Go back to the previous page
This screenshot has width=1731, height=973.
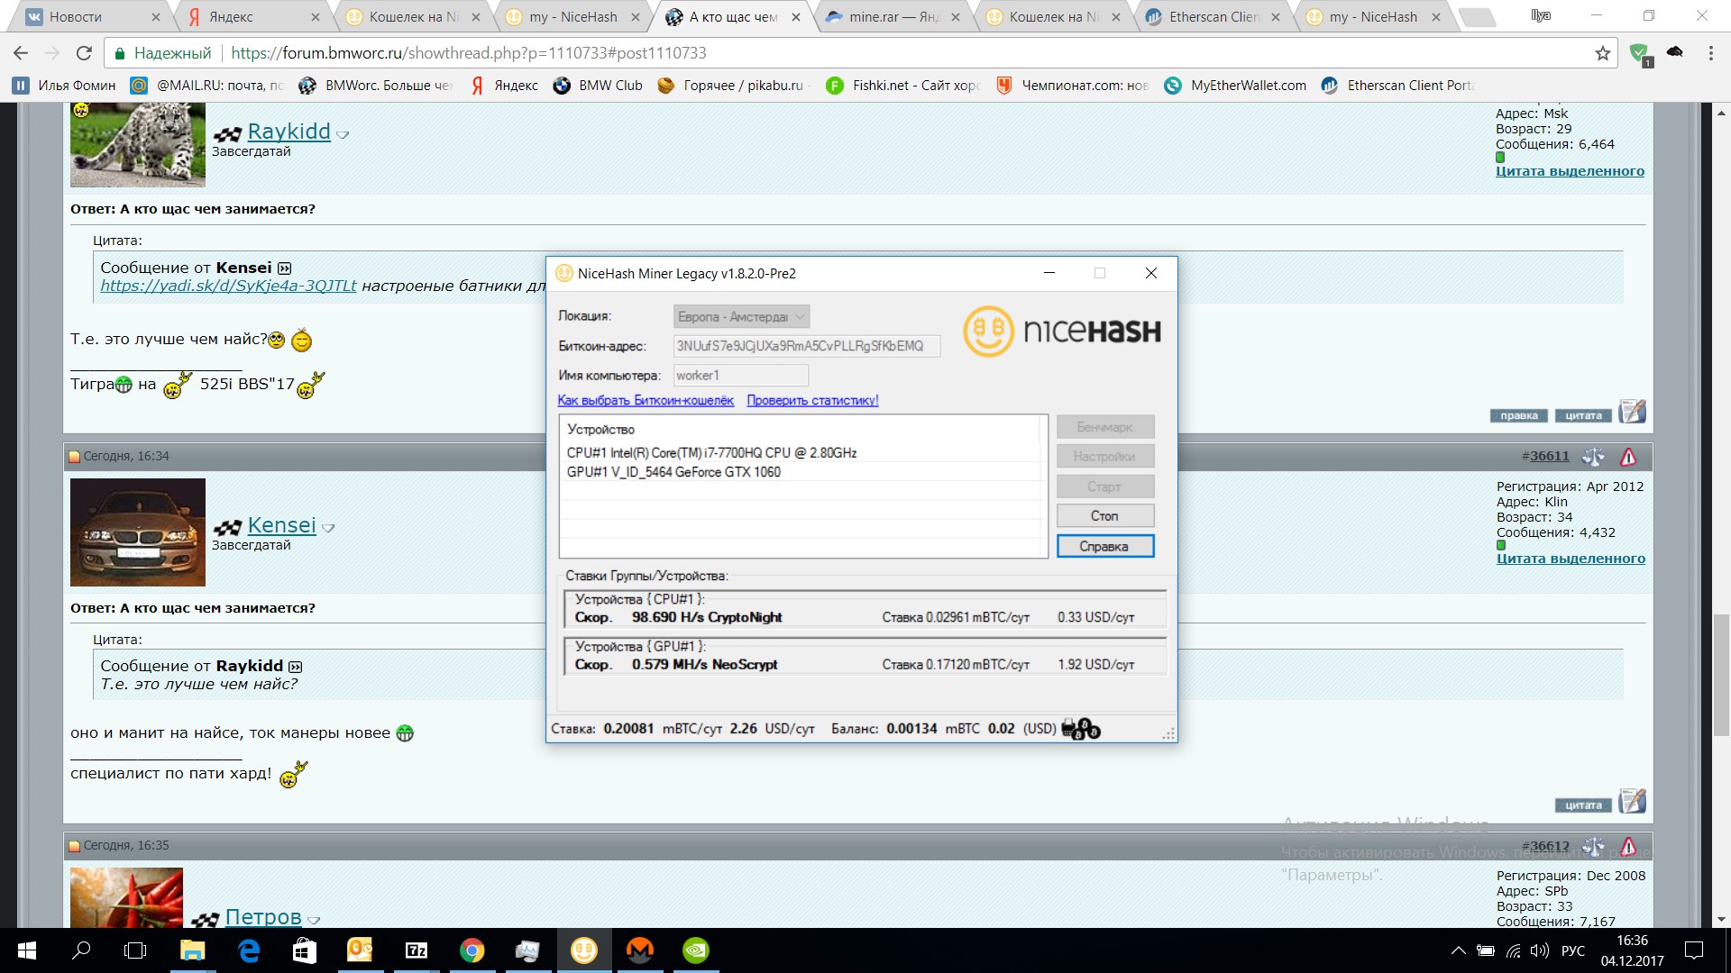pos(21,53)
